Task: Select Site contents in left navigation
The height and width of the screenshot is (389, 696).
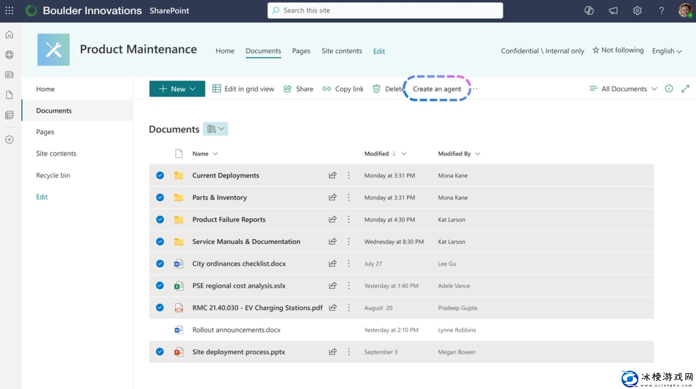Action: 56,153
